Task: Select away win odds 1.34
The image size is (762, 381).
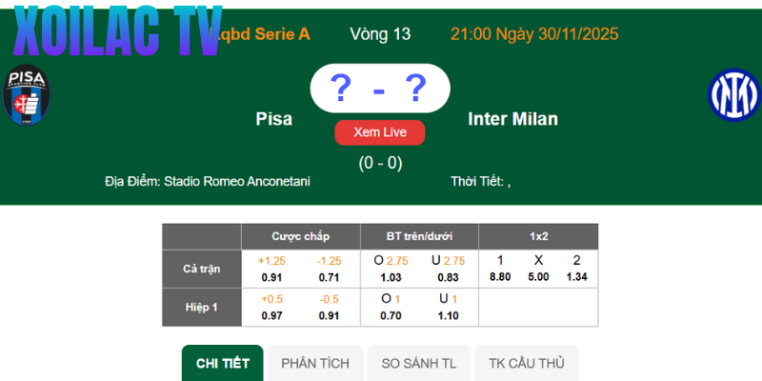Action: pos(576,277)
